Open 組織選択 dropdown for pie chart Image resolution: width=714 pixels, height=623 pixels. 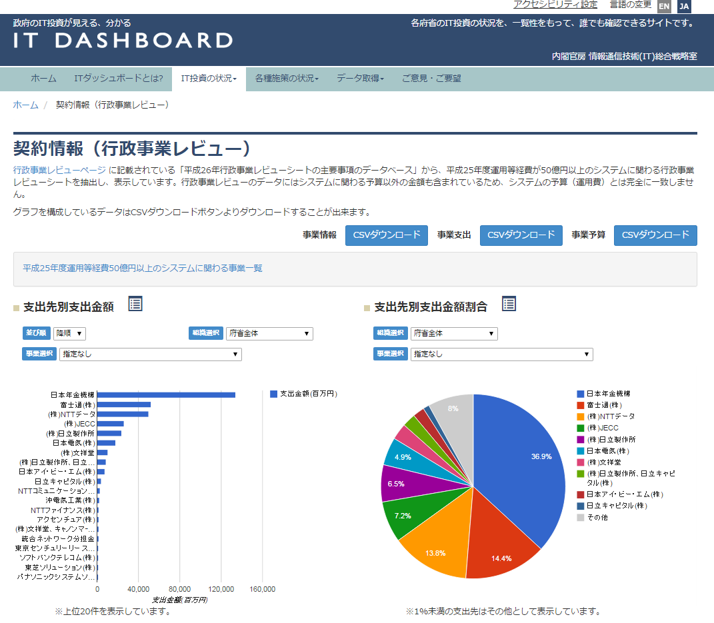(454, 333)
